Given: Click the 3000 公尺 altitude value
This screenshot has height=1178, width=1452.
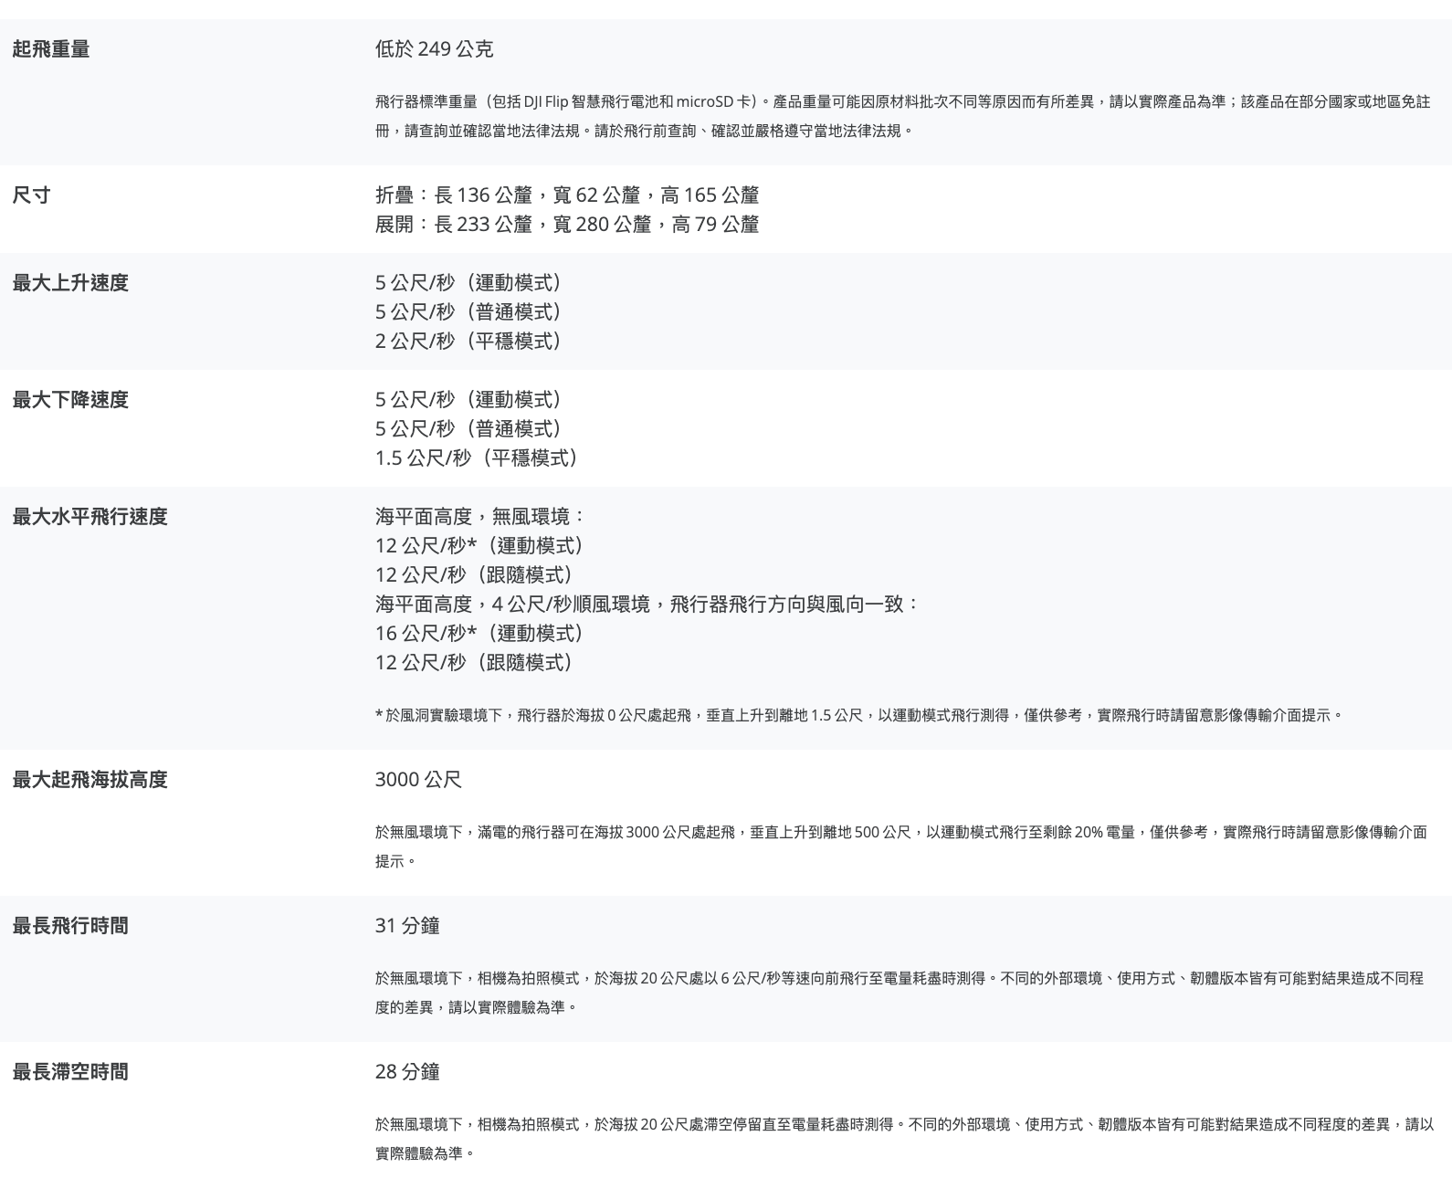Looking at the screenshot, I should coord(418,780).
